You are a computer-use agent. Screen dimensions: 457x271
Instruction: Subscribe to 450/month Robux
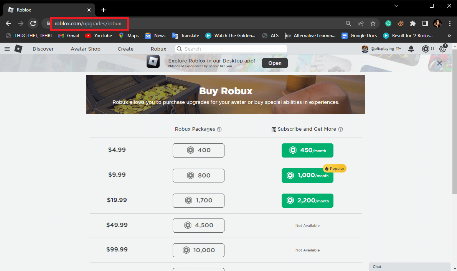307,150
